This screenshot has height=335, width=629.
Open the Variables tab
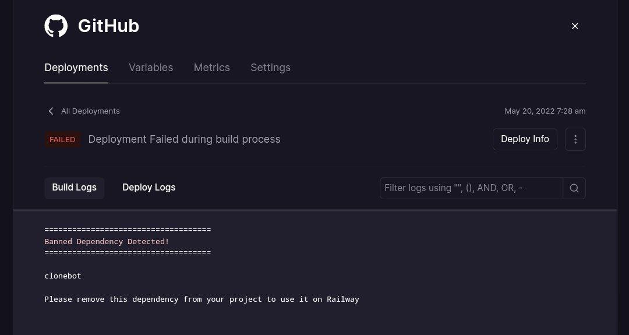point(151,68)
